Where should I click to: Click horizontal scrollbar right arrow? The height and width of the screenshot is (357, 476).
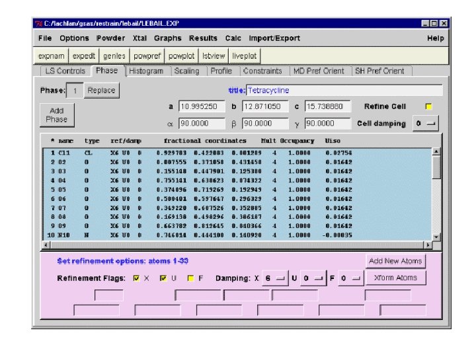(x=428, y=245)
